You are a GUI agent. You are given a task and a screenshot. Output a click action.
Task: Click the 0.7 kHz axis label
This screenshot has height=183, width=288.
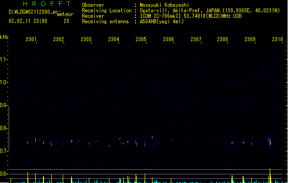(x=4, y=151)
